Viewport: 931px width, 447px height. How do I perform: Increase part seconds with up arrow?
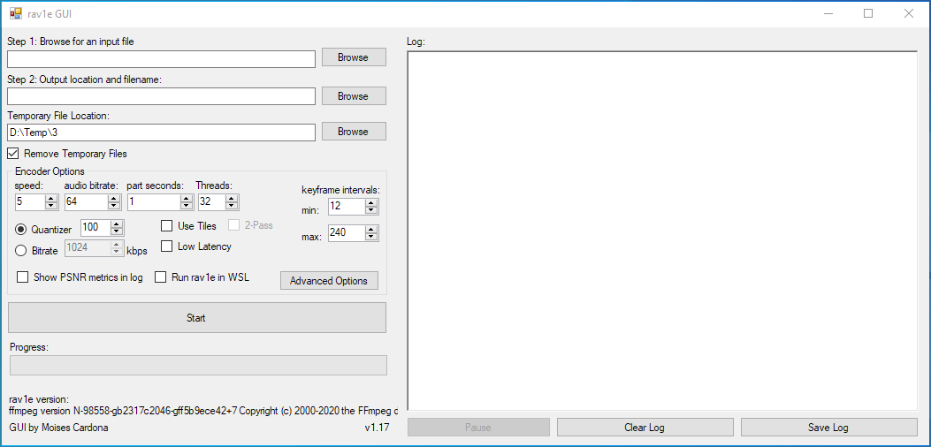coord(187,198)
